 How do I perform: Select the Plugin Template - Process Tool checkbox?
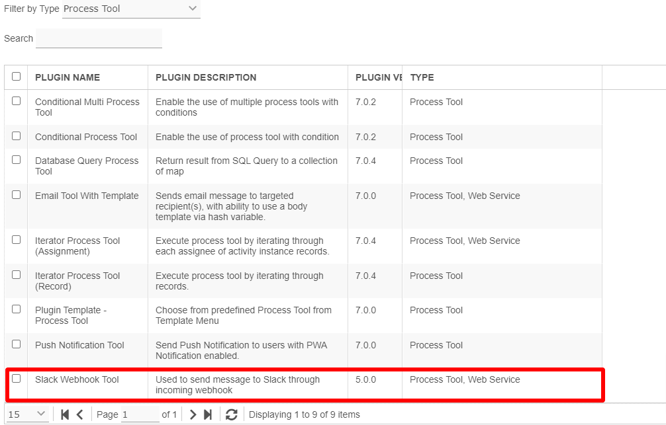16,309
